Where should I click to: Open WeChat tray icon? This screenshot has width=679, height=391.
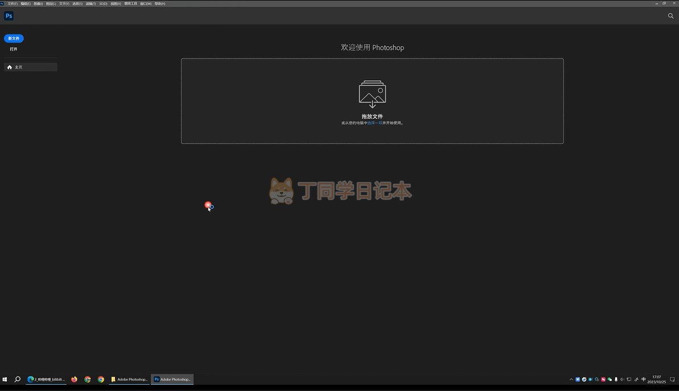pyautogui.click(x=610, y=379)
